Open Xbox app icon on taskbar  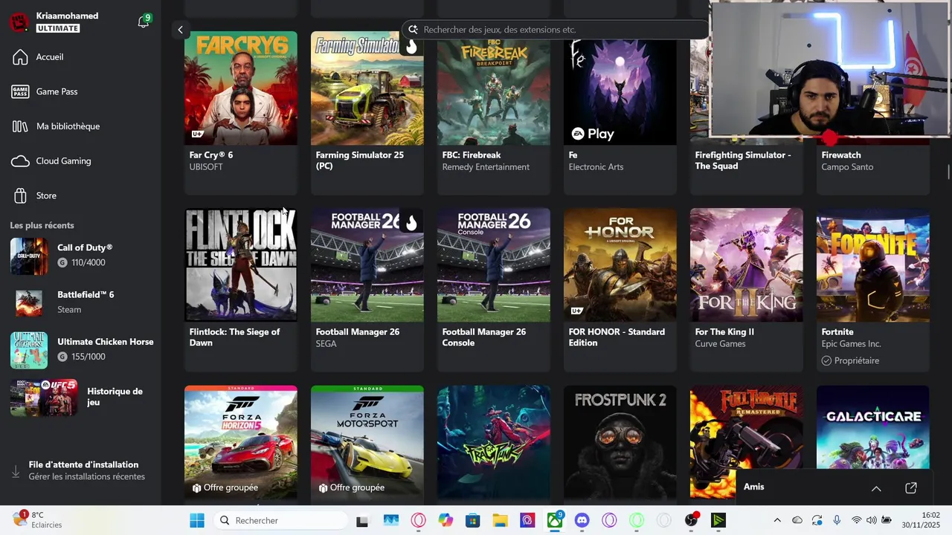point(555,520)
